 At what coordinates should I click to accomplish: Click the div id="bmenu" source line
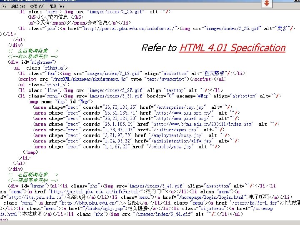pos(142,186)
